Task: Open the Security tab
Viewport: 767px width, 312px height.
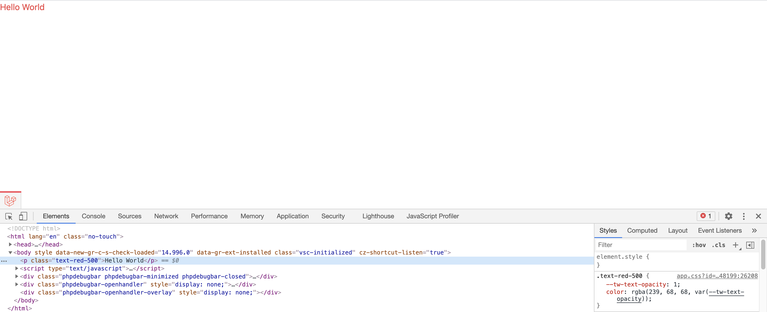Action: point(333,216)
